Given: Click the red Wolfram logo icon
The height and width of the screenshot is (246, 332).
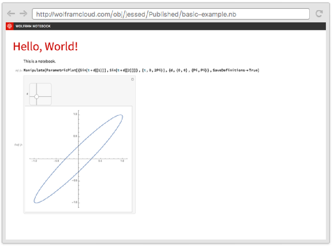Looking at the screenshot, I should pos(10,26).
